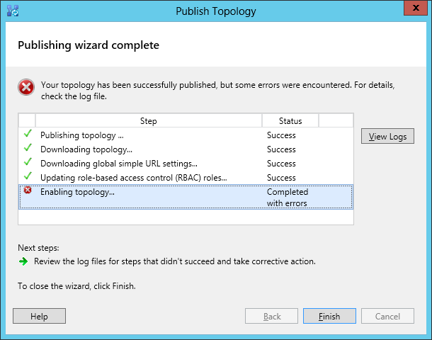432x340 pixels.
Task: Select the Status column header
Action: pos(290,121)
